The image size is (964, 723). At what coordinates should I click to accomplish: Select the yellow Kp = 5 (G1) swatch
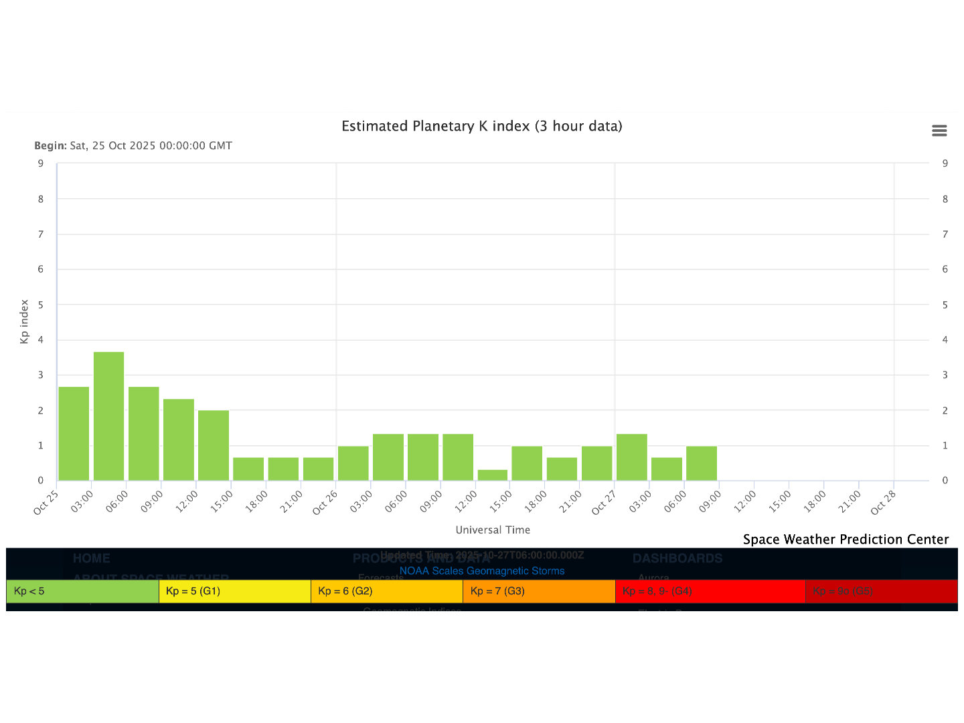234,591
